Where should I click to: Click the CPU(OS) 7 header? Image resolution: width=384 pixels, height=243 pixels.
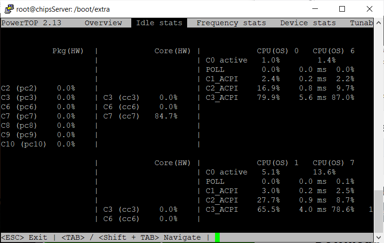tap(334, 163)
